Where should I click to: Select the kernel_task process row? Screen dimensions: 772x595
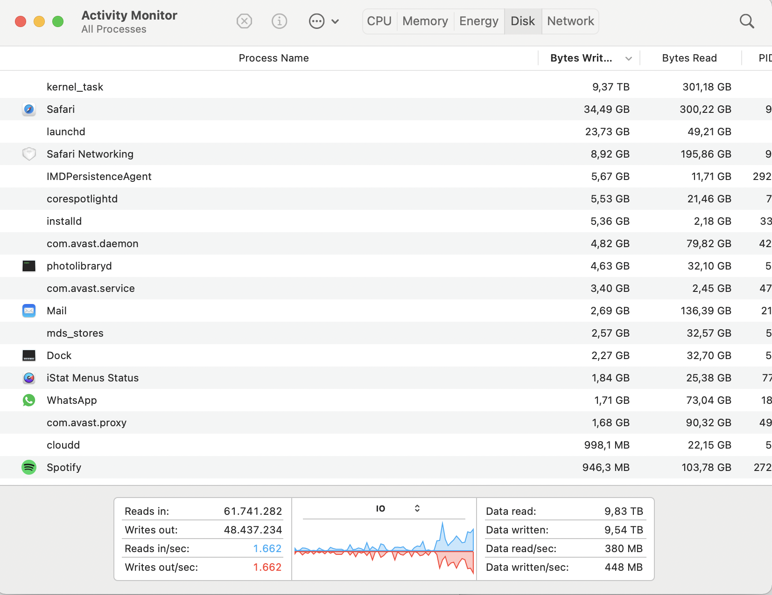click(x=386, y=87)
